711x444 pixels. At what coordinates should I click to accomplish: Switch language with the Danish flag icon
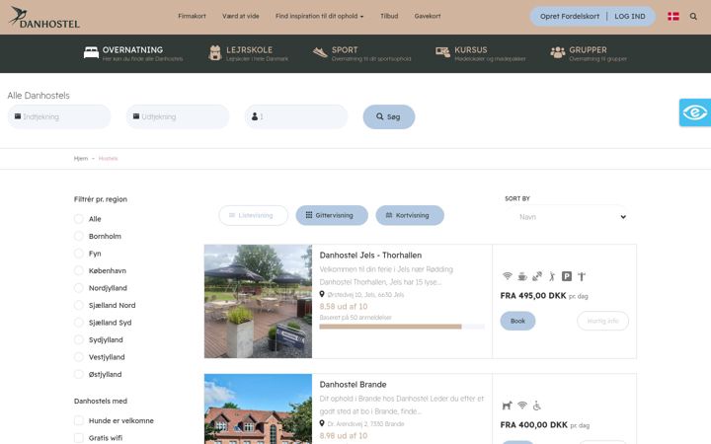tap(673, 17)
